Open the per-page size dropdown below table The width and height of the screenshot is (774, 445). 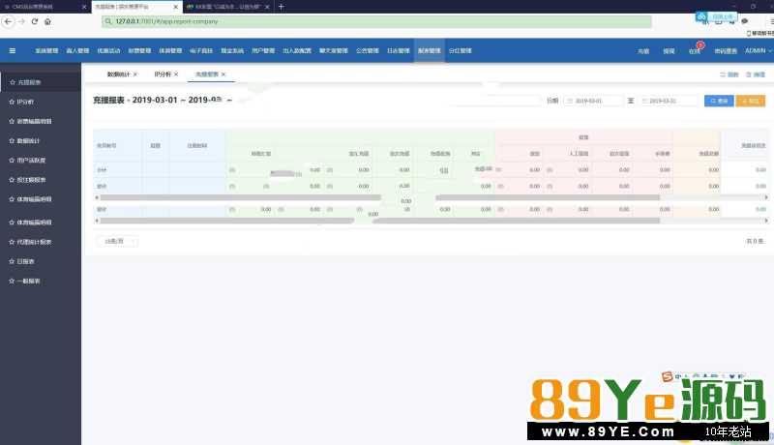point(117,241)
